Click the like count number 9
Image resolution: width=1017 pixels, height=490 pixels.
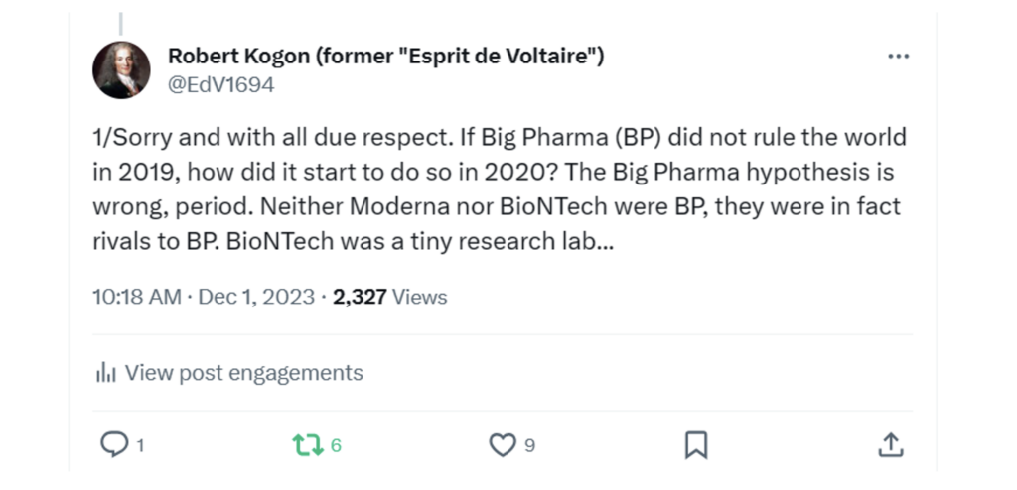pyautogui.click(x=529, y=446)
